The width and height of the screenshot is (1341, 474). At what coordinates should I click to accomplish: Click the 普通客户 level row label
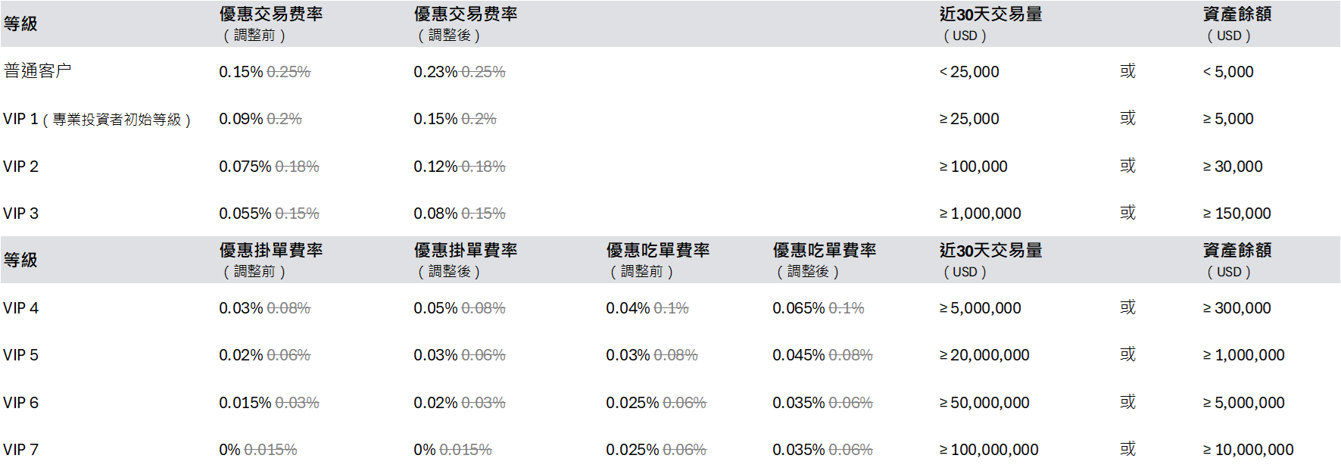click(37, 71)
